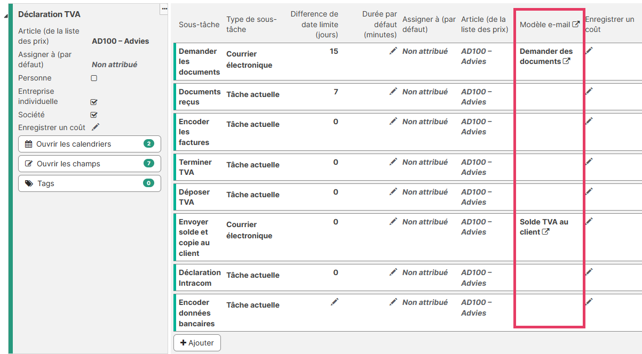Viewport: 642px width, 354px height.
Task: Open external link icon beside Demander des documents
Action: point(566,61)
